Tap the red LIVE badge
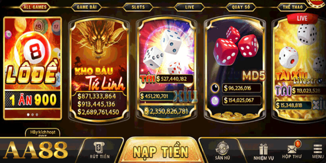This screenshot has width=326, height=163. [x=302, y=18]
